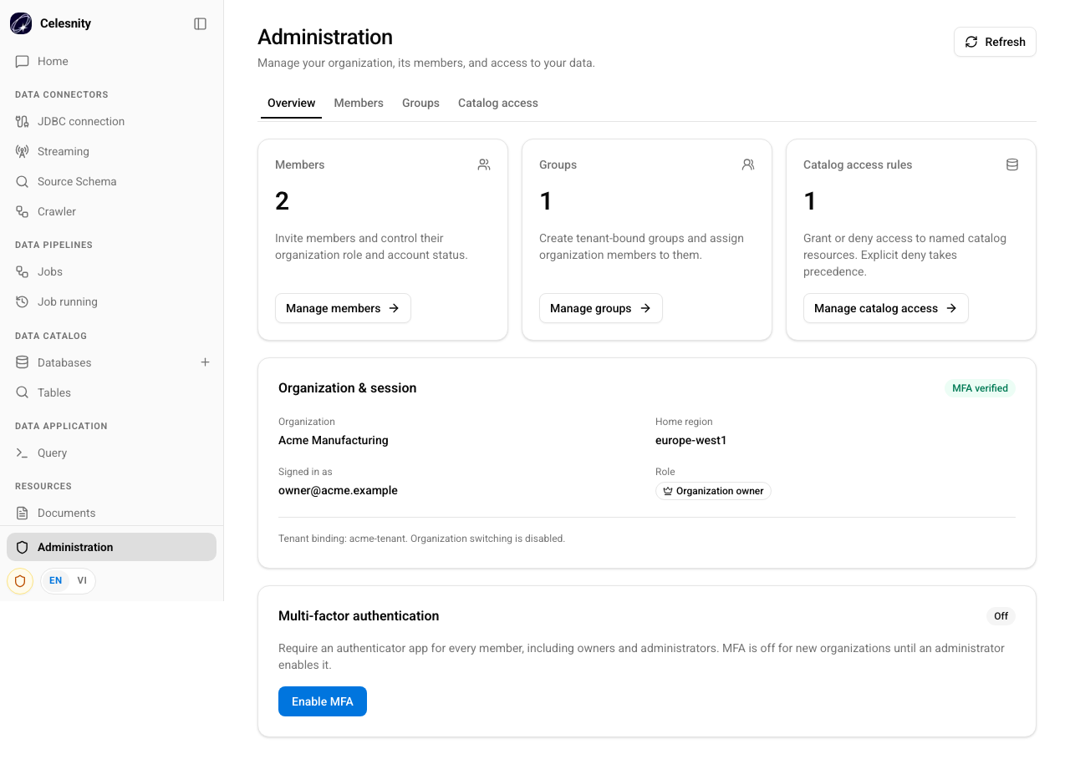Click the orange shield badge at sidebar bottom
Viewport: 1070px width, 764px height.
(x=20, y=580)
